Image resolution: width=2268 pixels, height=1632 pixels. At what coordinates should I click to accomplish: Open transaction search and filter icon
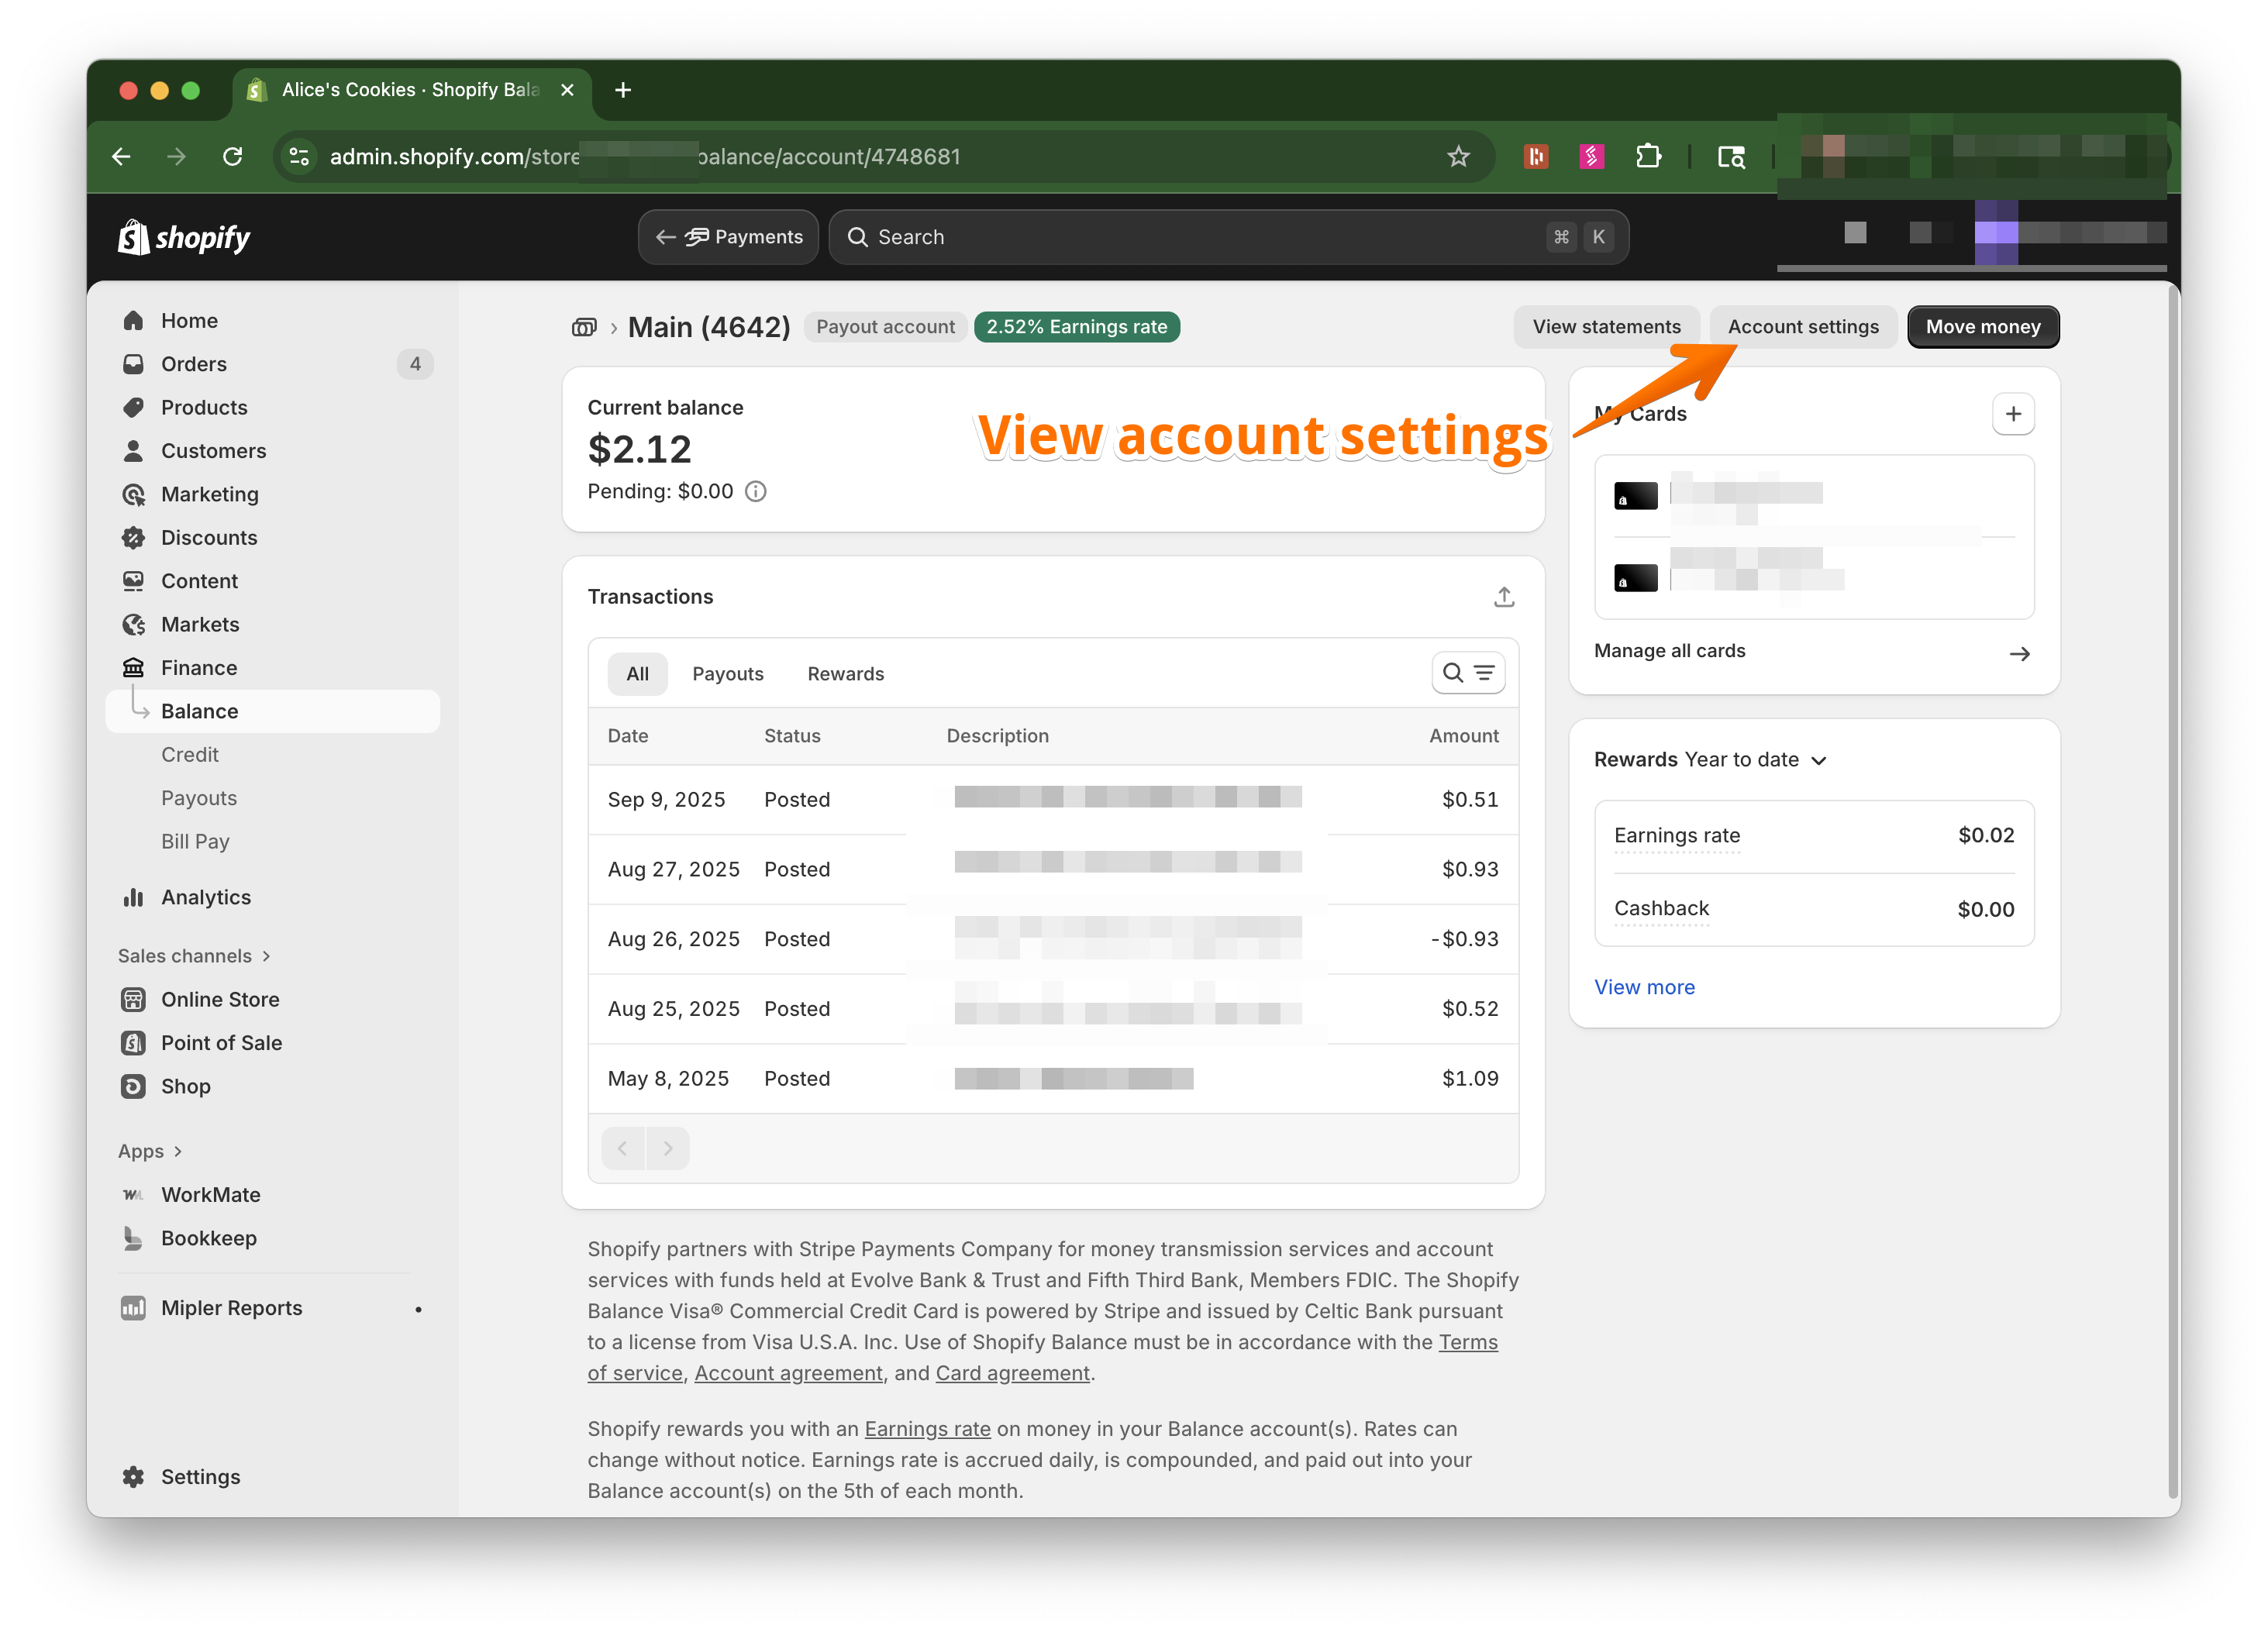1467,673
